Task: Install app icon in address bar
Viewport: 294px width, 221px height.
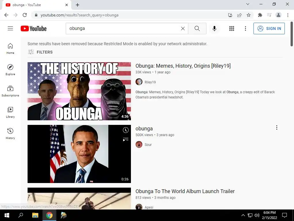Action: click(230, 15)
